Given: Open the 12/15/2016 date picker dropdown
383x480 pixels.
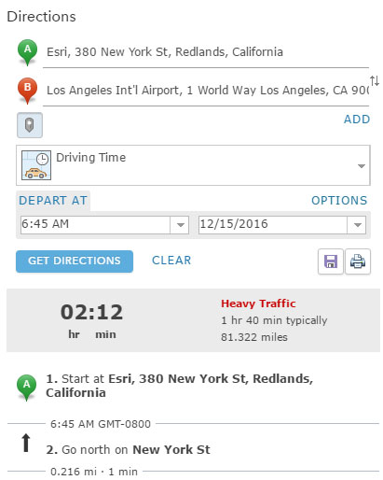Looking at the screenshot, I should tap(357, 225).
